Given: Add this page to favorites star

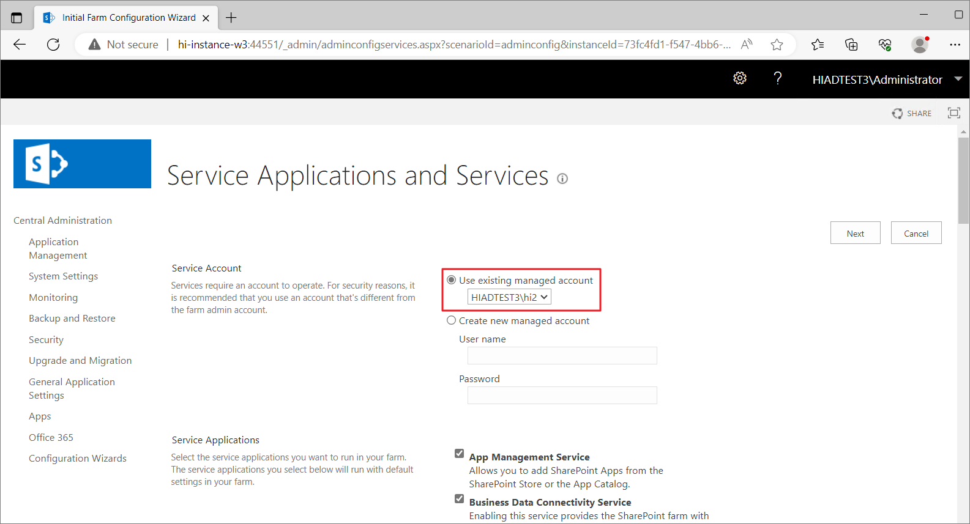Looking at the screenshot, I should pos(777,44).
